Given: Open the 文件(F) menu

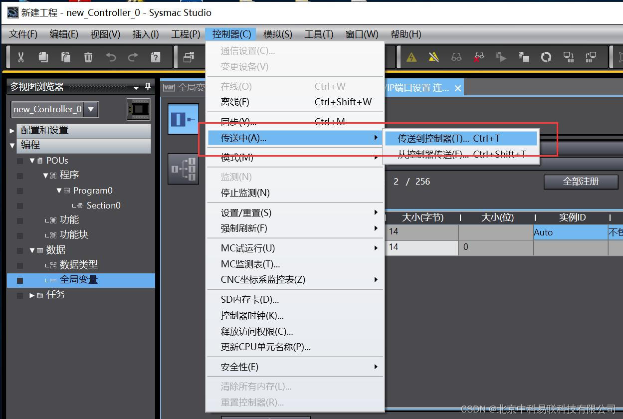Looking at the screenshot, I should point(23,34).
